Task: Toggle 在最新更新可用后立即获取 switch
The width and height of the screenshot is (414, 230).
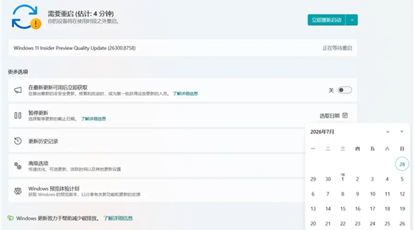Action: click(345, 90)
